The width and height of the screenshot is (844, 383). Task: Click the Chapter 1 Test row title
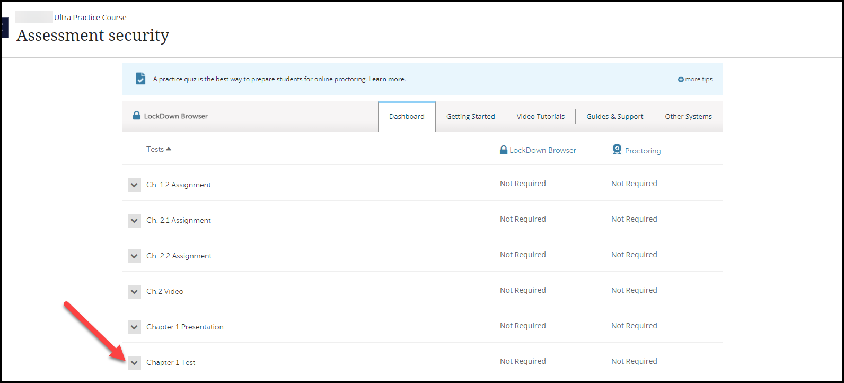coord(171,363)
